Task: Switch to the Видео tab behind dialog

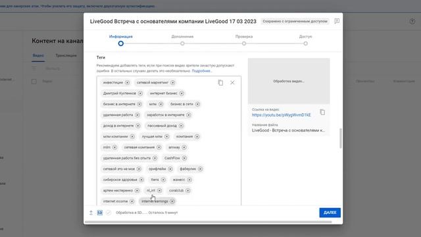Action: pyautogui.click(x=38, y=55)
